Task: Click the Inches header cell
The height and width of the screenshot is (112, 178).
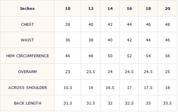Action: pyautogui.click(x=27, y=8)
